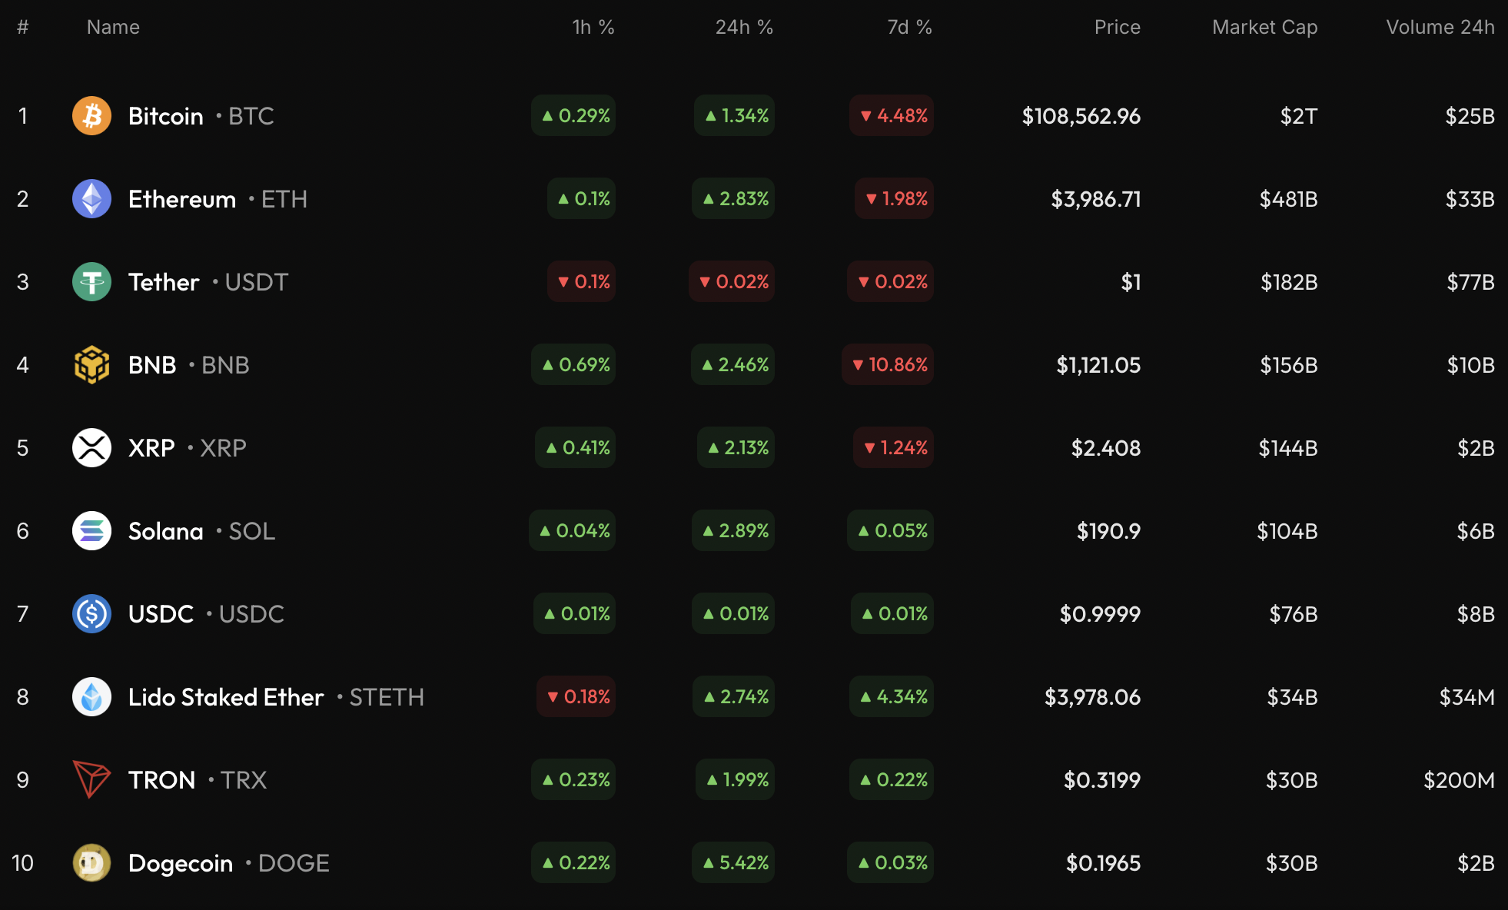The height and width of the screenshot is (910, 1508).
Task: Open the Dogecoin name link
Action: tap(181, 863)
